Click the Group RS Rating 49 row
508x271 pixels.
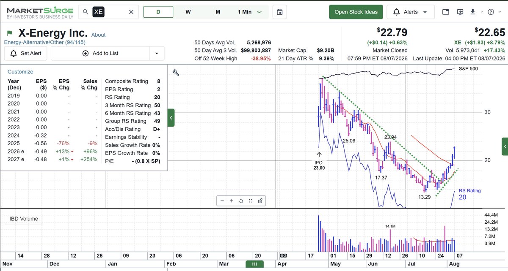tap(133, 121)
